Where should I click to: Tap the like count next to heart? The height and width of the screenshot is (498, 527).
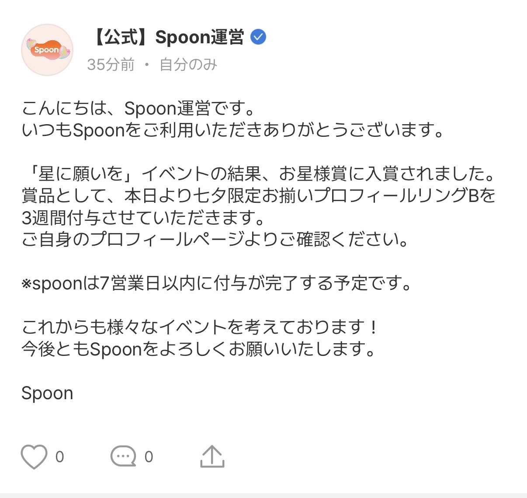(60, 457)
